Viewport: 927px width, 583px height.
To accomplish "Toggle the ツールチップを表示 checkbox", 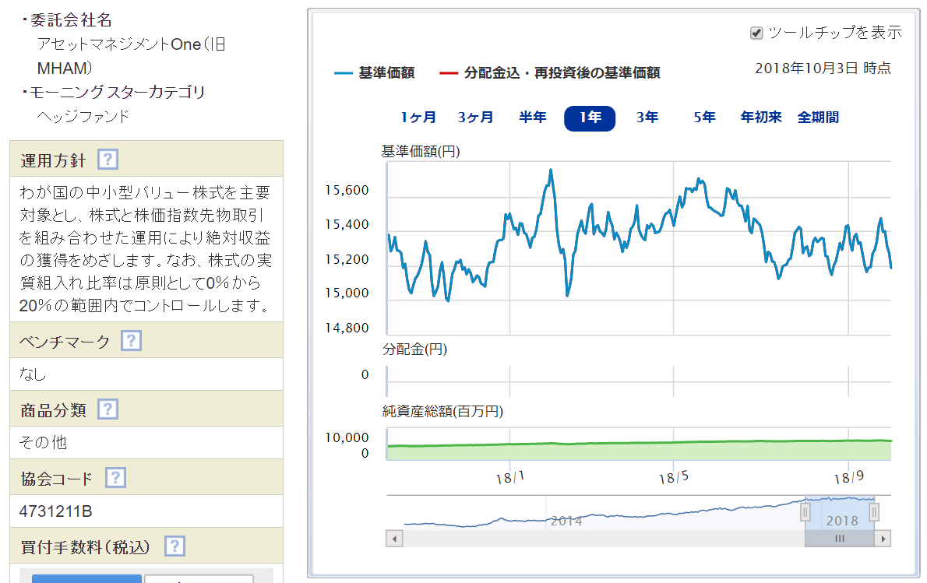I will (x=756, y=33).
